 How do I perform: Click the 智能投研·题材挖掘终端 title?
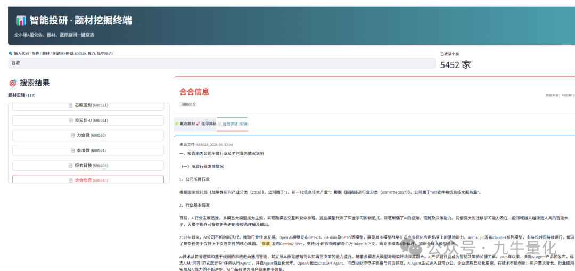pos(81,21)
